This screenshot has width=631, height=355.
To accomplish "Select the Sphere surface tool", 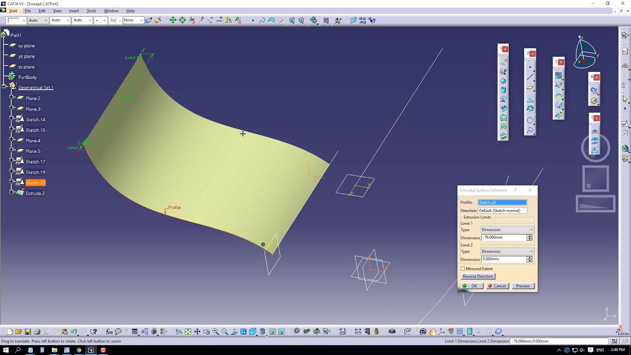I will coord(503,81).
